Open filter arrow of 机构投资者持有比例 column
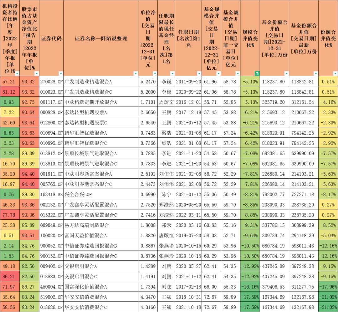 (17, 74)
